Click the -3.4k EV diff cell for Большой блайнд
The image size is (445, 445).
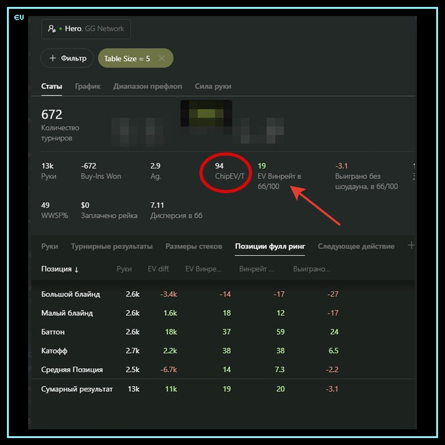click(x=168, y=294)
